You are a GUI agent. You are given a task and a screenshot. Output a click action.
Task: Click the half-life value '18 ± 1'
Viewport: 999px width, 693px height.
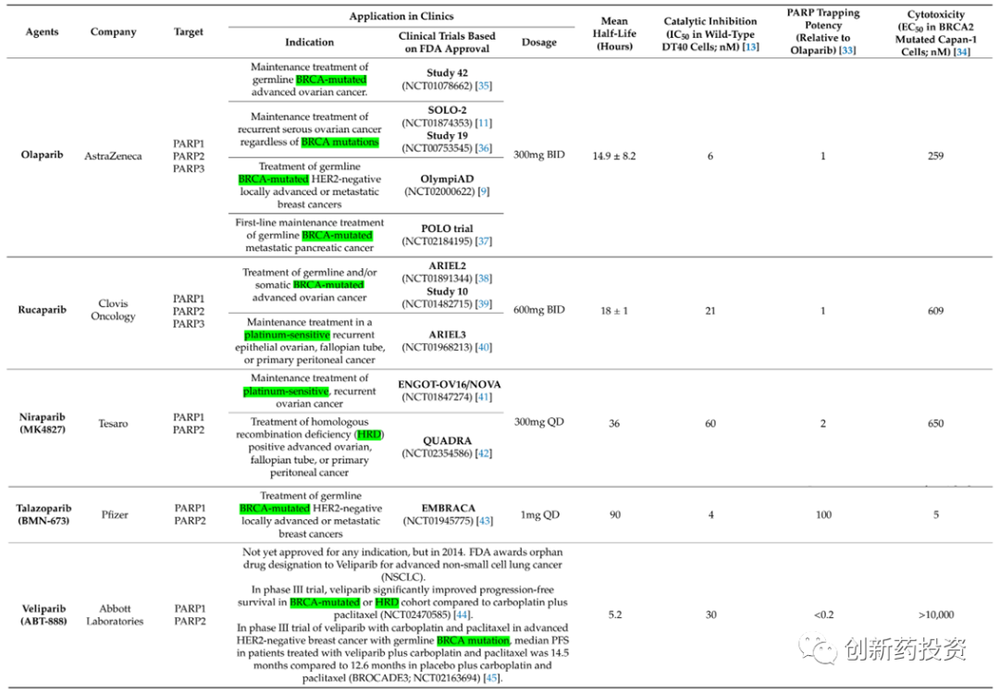pyautogui.click(x=614, y=311)
